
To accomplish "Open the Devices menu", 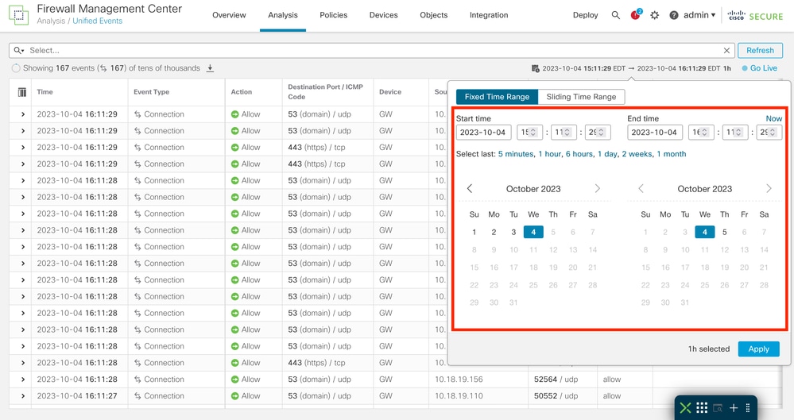I will point(383,15).
